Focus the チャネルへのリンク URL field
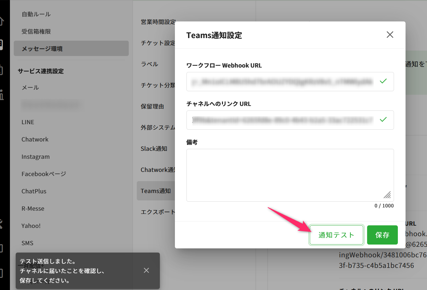Viewport: 427px width, 290px height. click(x=290, y=120)
